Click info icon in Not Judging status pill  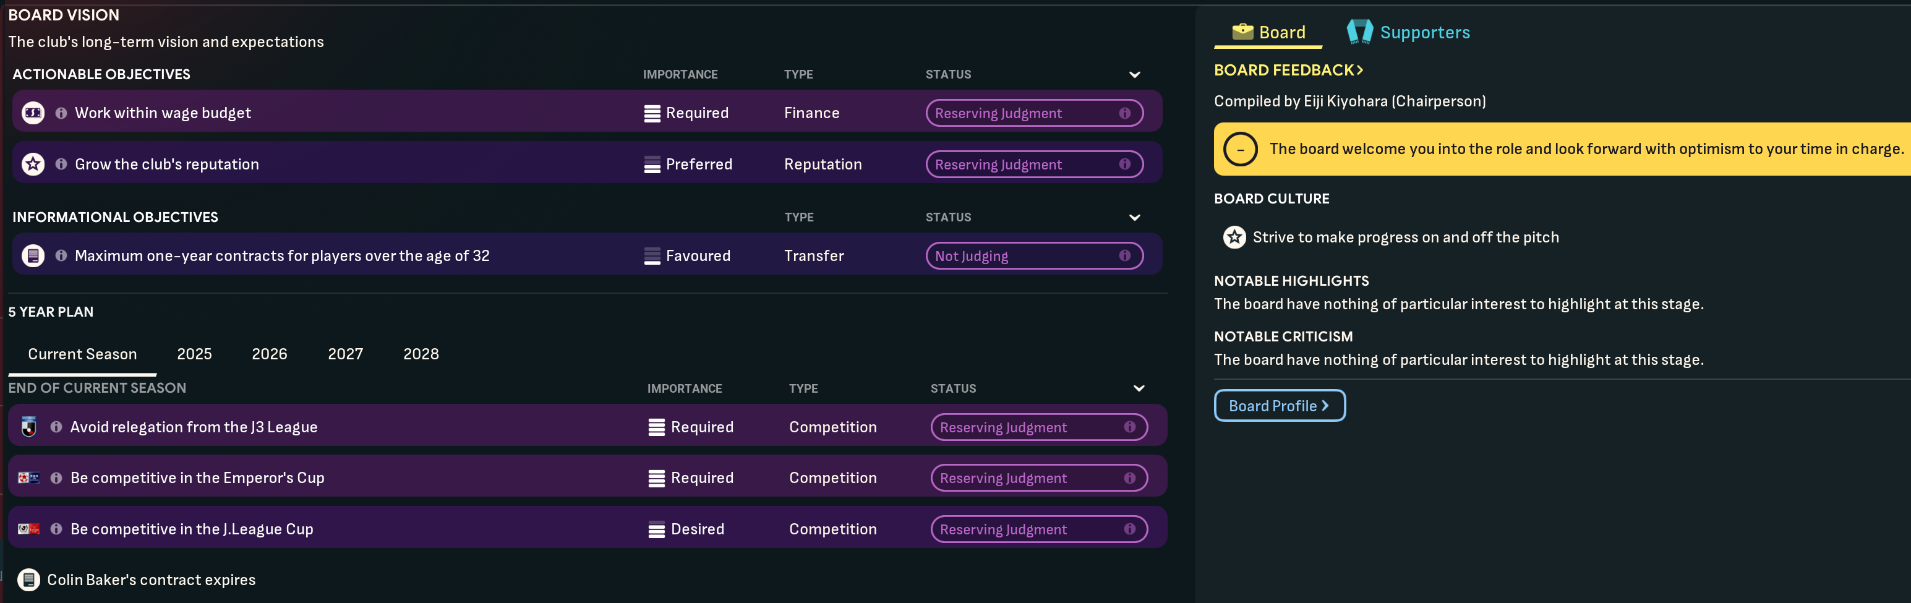tap(1124, 255)
